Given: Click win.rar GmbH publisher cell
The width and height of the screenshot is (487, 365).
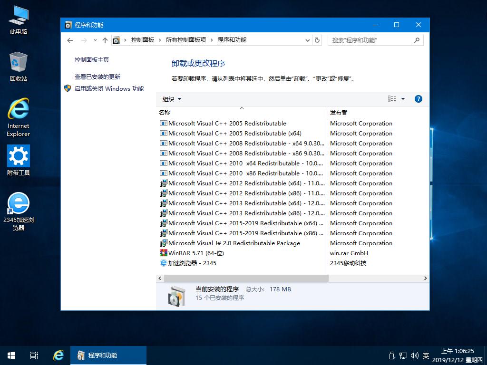Looking at the screenshot, I should (349, 253).
